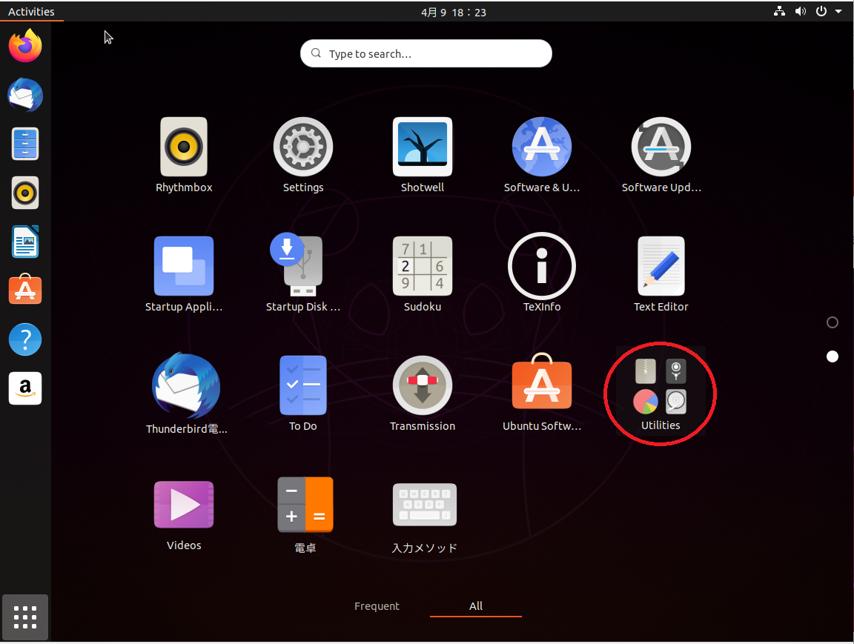Open Help from the dock
854x644 pixels.
(25, 339)
